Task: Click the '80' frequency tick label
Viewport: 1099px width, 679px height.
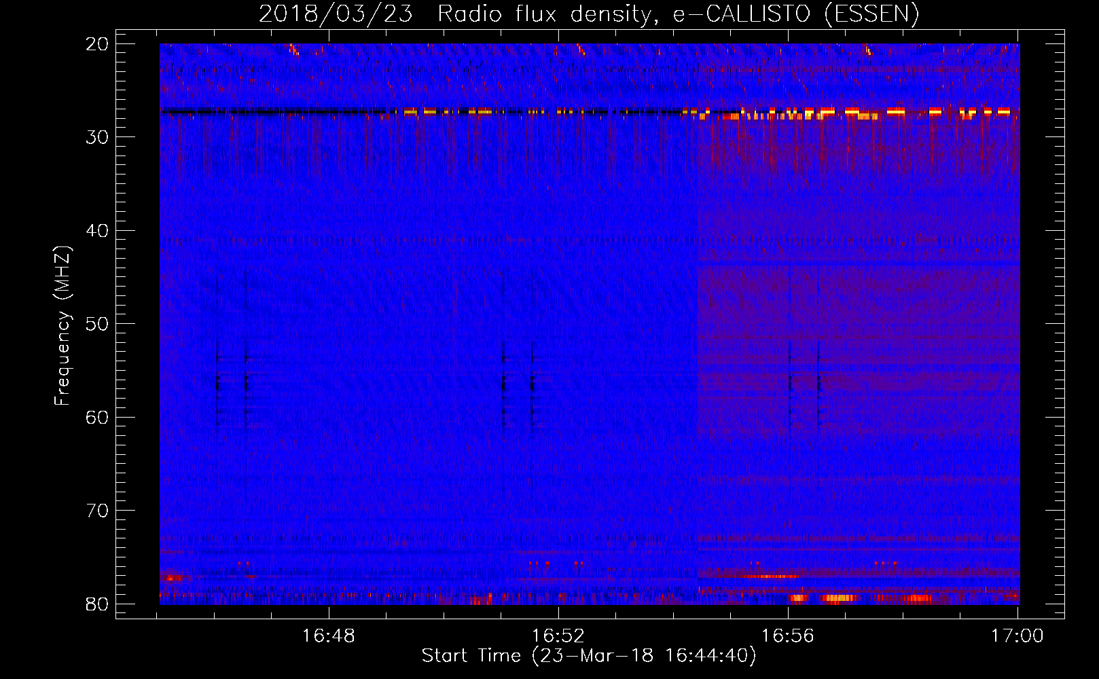Action: 98,604
